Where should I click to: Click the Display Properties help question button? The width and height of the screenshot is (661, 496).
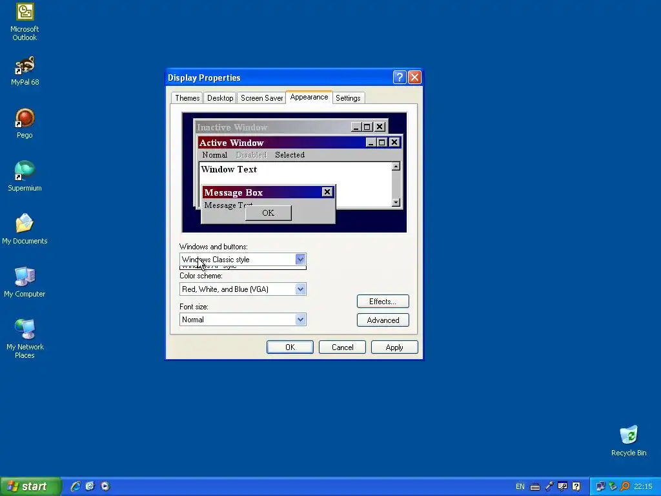[399, 77]
